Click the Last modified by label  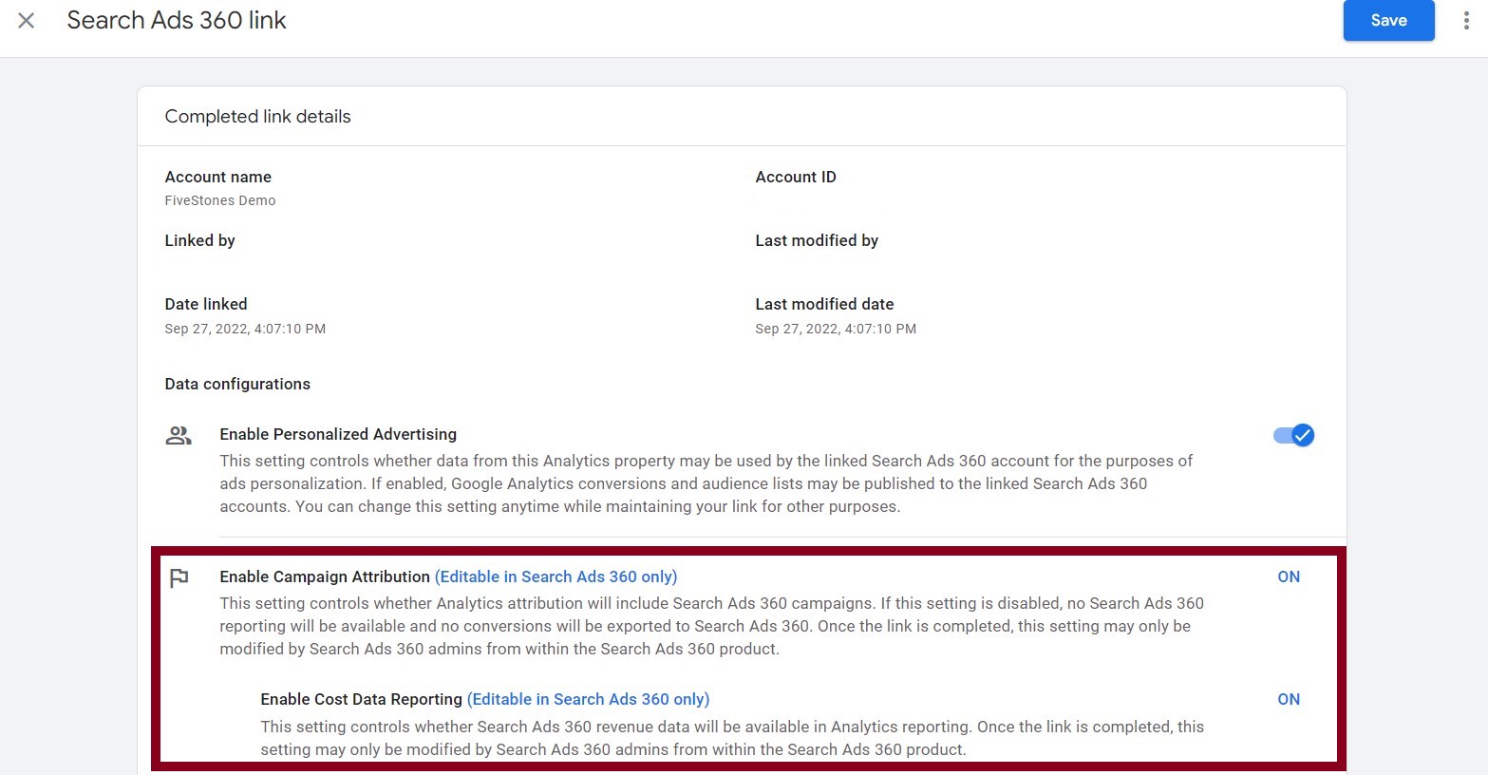(x=817, y=240)
